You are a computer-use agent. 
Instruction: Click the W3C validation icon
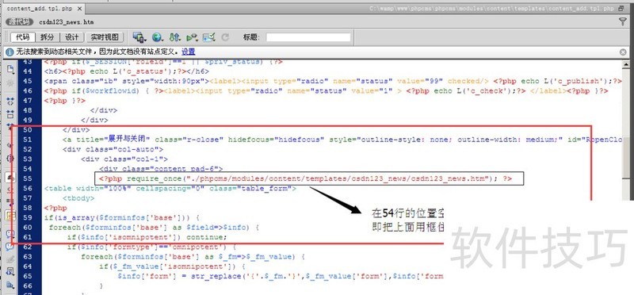(192, 37)
